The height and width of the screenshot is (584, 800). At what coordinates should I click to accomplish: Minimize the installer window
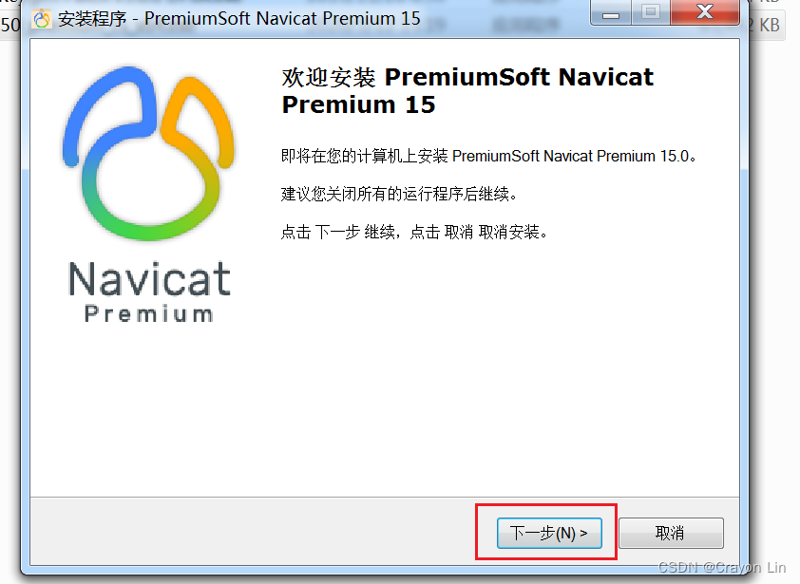point(611,12)
